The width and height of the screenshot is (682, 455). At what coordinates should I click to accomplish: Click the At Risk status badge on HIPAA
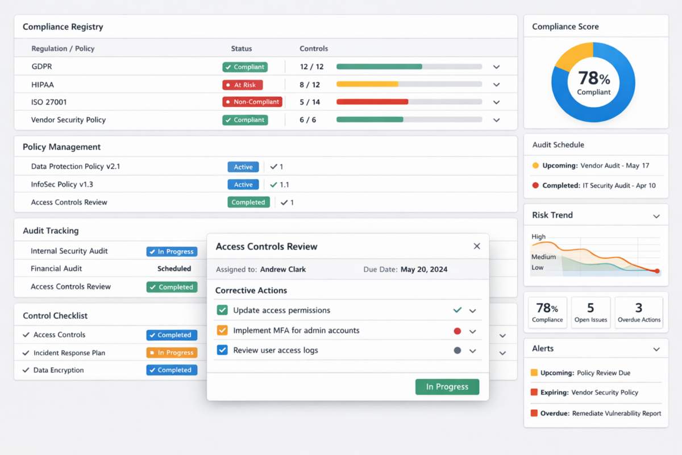[243, 84]
